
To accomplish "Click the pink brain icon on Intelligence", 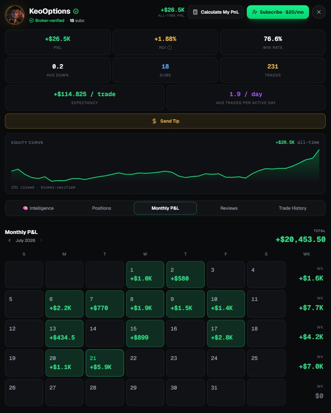I will 25,208.
